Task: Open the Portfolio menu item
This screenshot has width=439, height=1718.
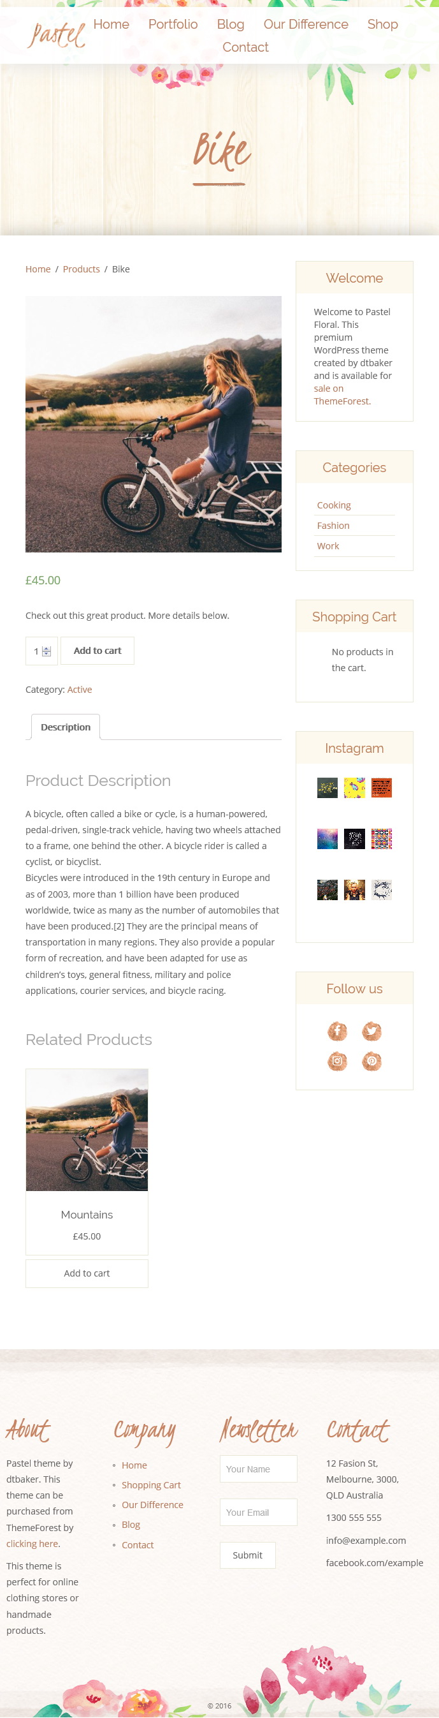Action: [173, 24]
